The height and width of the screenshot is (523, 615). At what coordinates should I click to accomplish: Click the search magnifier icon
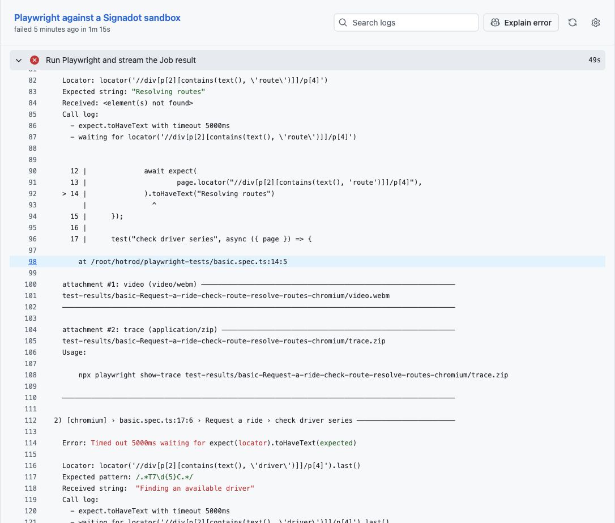pos(343,22)
